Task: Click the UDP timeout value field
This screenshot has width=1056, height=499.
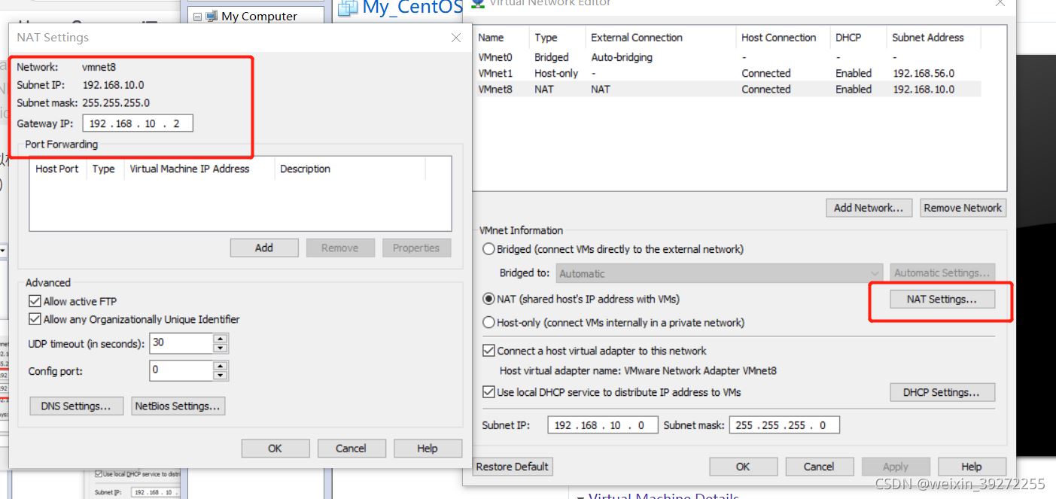Action: click(181, 343)
